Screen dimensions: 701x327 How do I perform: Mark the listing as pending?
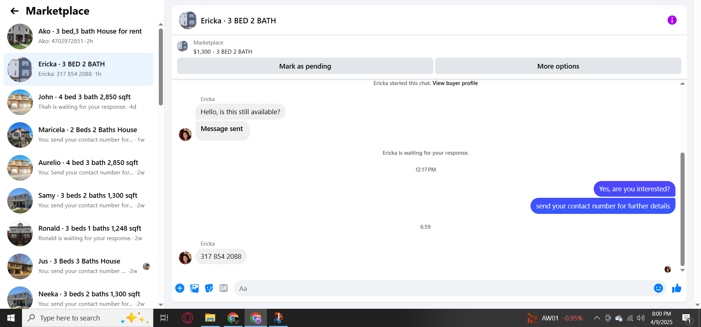305,66
